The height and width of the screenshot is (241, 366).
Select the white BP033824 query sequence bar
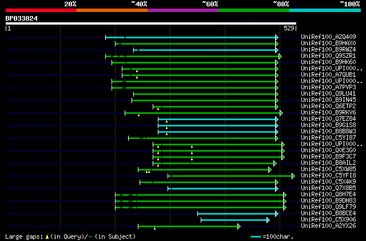point(151,23)
